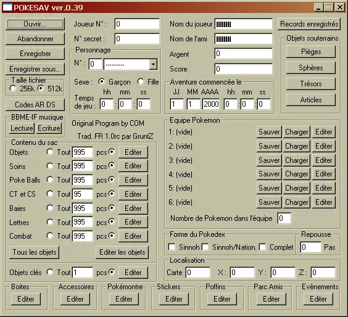The image size is (348, 317).
Task: Click the Nom du joueur field
Action: click(244, 24)
